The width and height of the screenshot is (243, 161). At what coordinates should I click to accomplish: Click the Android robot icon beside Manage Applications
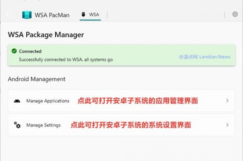point(17,101)
